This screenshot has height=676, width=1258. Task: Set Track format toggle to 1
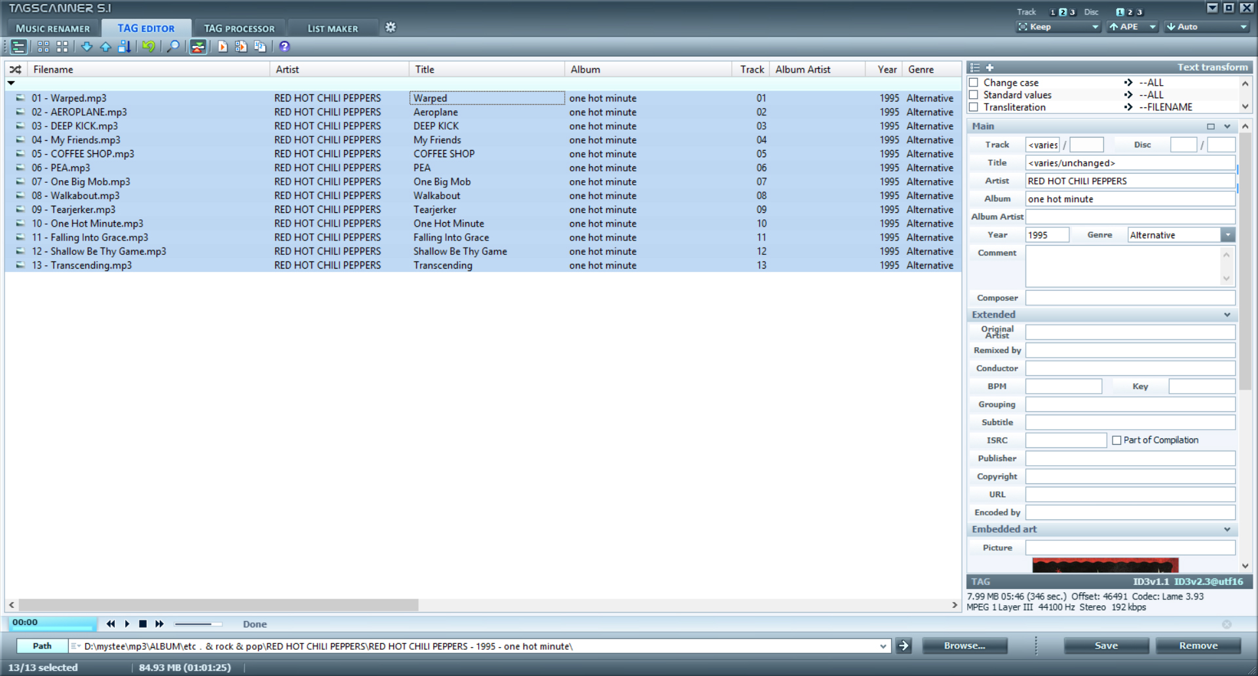[1053, 12]
